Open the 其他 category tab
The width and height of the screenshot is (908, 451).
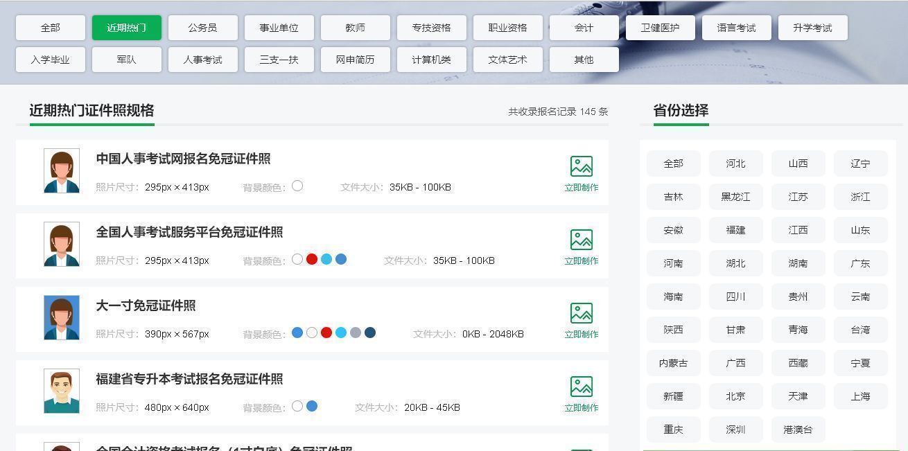point(584,60)
